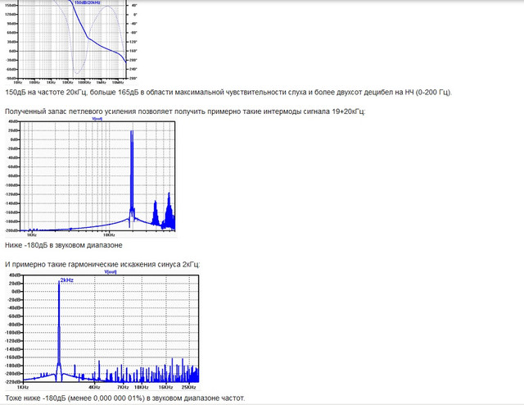
Task: Click the 4KHz axis label
Action: (x=94, y=387)
